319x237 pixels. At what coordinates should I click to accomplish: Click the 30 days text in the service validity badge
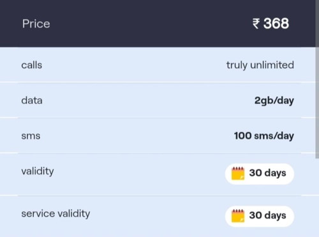click(267, 215)
